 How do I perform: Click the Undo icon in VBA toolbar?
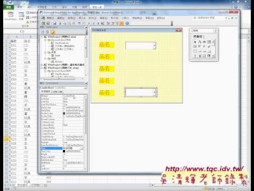[78, 23]
